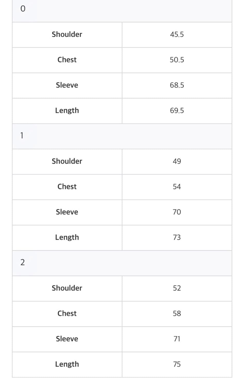Click the sleeve value 70 cell
The height and width of the screenshot is (387, 244).
(177, 212)
